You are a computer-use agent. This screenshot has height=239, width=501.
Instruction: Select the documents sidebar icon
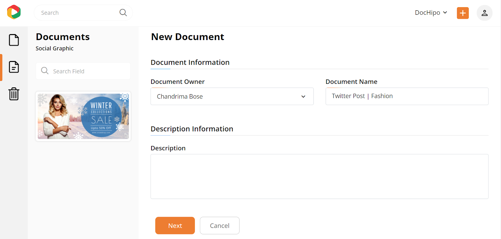click(14, 67)
